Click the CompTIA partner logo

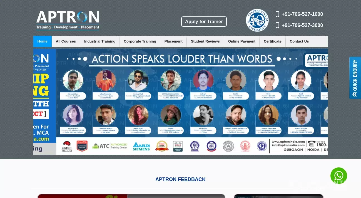coord(82,146)
